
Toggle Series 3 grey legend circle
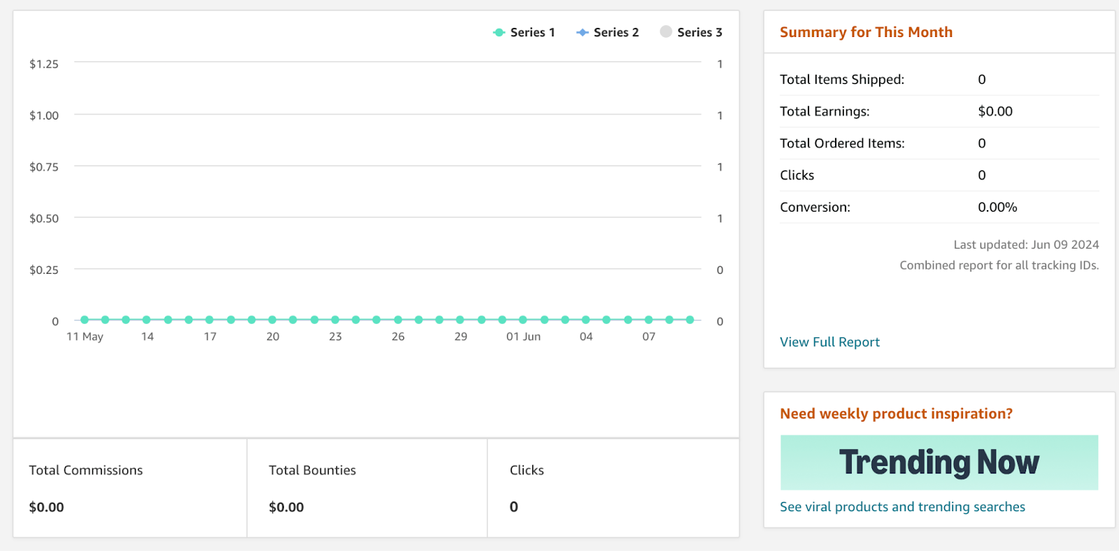(666, 32)
